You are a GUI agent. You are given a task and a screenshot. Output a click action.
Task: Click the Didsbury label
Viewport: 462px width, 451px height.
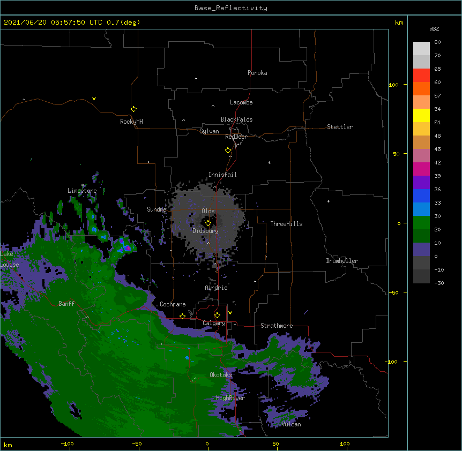click(206, 231)
